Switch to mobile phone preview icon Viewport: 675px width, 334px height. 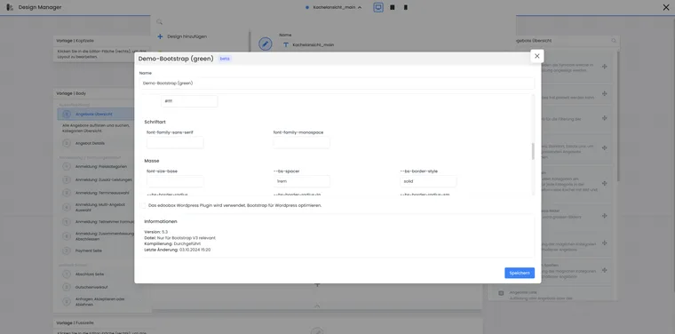point(406,7)
